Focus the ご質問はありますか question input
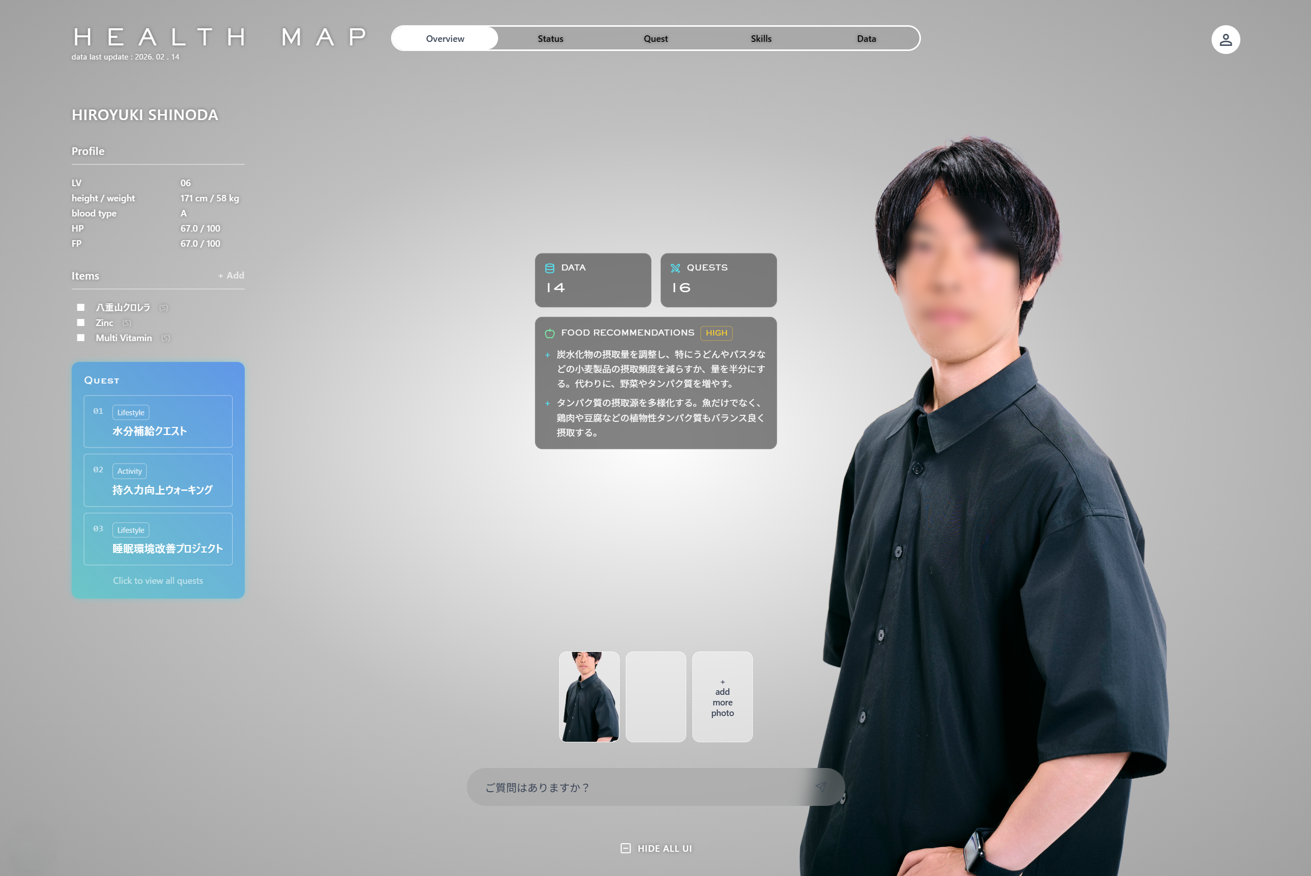 click(x=637, y=787)
